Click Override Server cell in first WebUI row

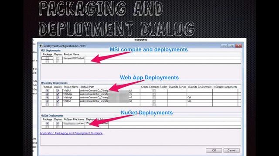177,91
